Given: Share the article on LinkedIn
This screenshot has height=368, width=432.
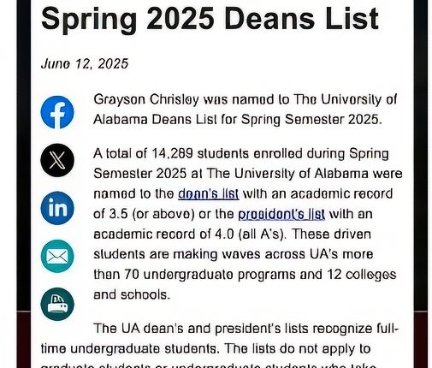Looking at the screenshot, I should coord(57,208).
